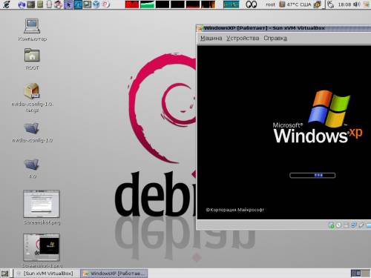Click the show desktop button in bottom panel
This screenshot has width=371, height=278.
point(5,274)
